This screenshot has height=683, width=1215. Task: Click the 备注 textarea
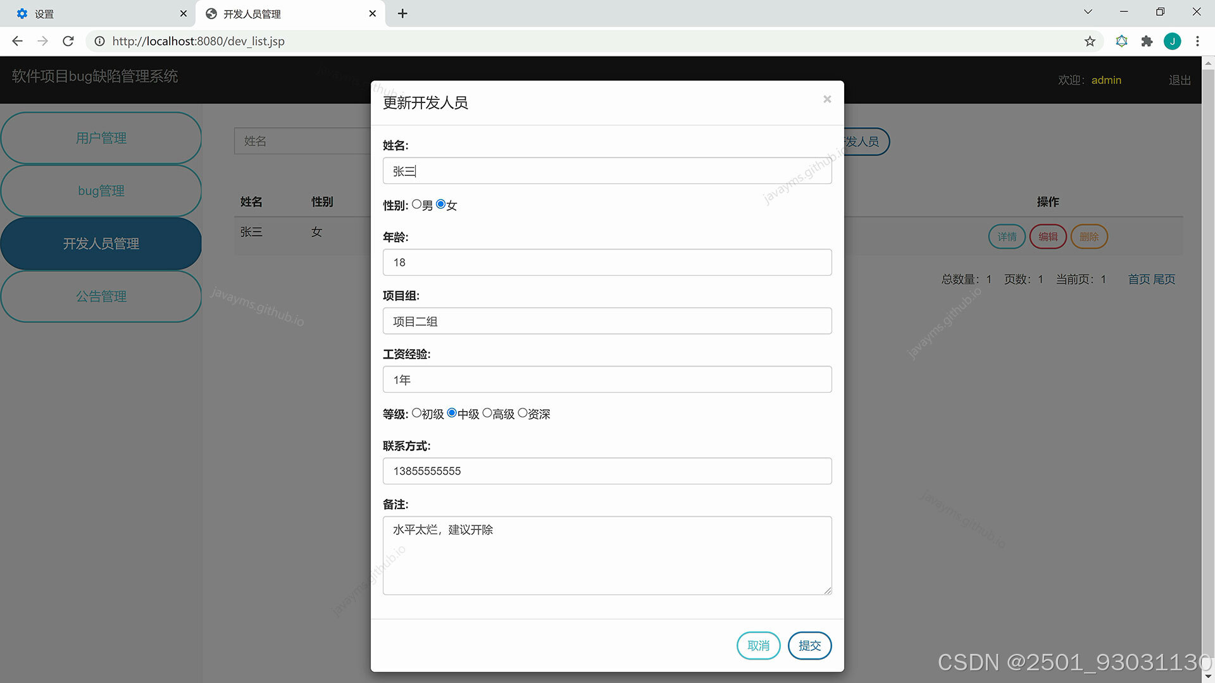(607, 556)
